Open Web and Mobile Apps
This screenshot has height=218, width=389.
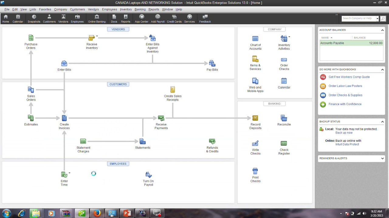coord(255,81)
